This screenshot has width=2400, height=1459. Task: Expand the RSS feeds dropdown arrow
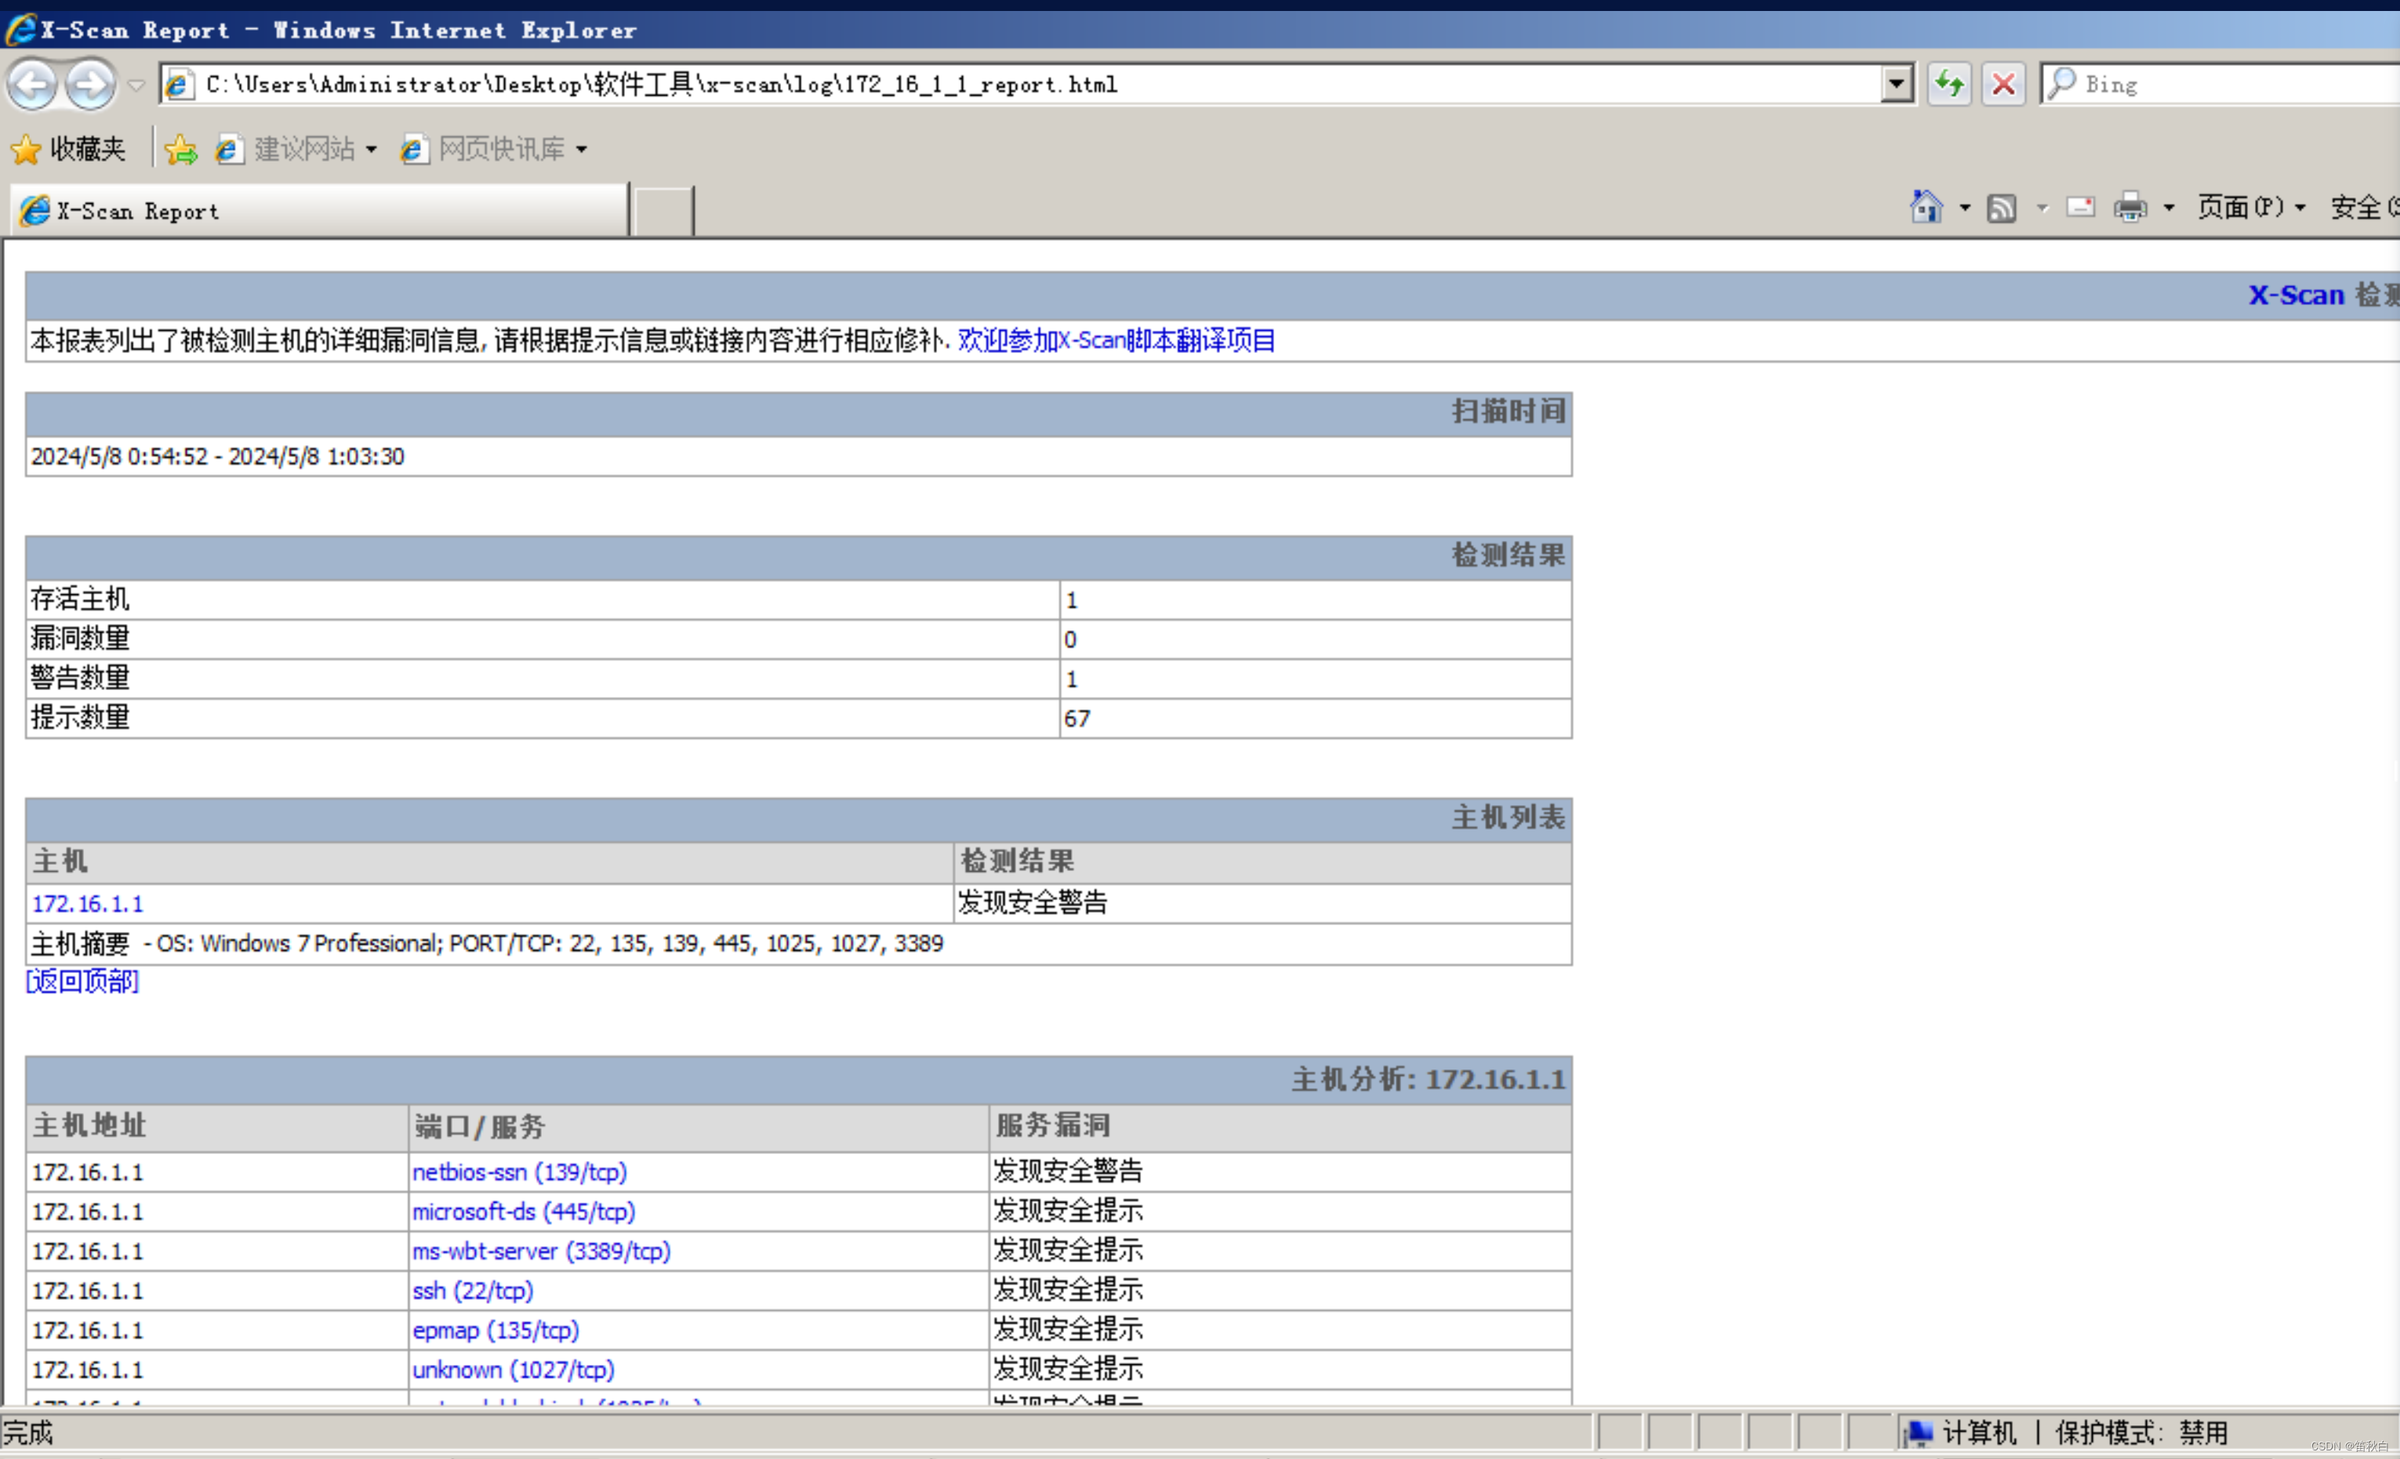[x=2042, y=208]
